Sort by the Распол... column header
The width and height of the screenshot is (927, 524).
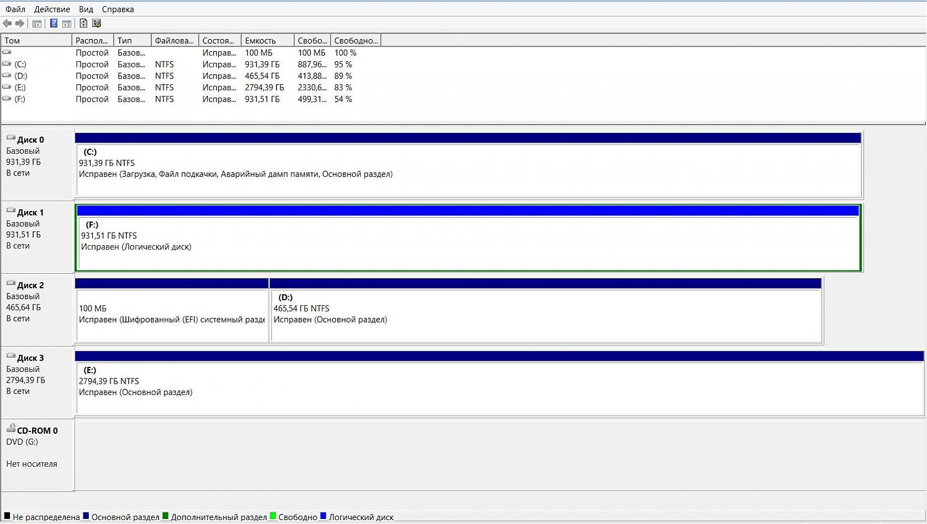coord(93,40)
